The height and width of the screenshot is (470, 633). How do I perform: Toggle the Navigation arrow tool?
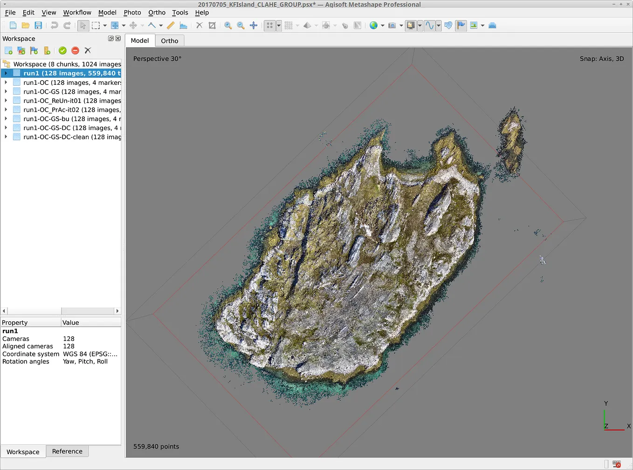[x=83, y=26]
